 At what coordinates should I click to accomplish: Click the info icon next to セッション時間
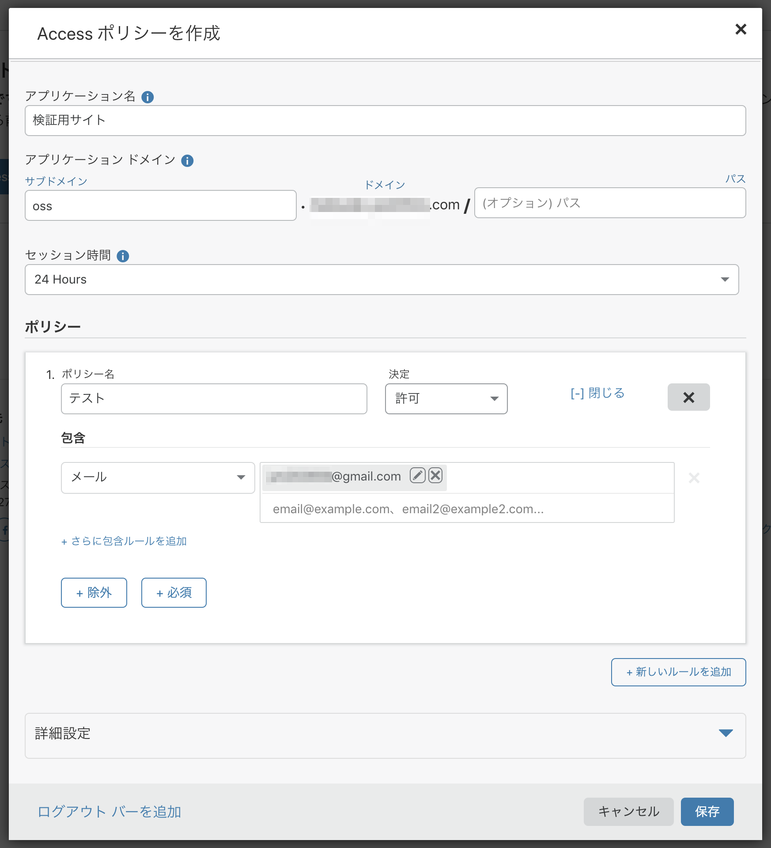(124, 256)
